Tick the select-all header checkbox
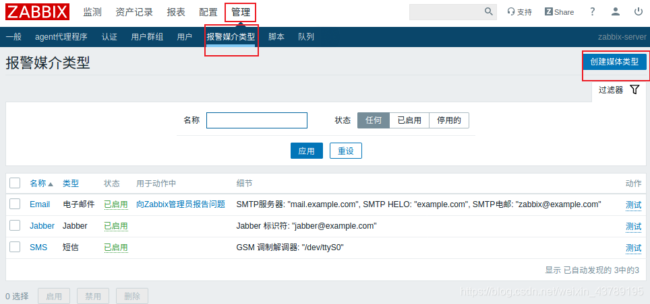 point(15,183)
